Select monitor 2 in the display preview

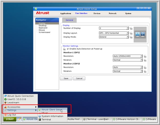tap(143, 34)
